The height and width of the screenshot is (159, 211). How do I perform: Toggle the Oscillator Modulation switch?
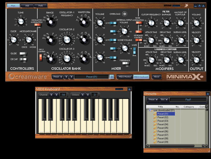[37, 25]
